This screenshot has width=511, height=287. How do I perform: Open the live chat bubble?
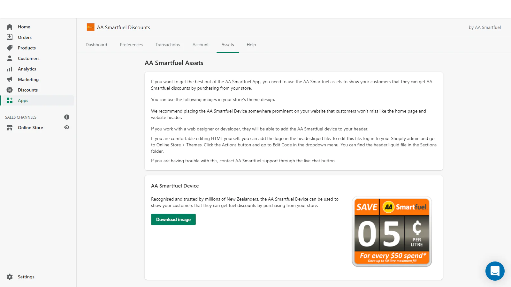495,271
